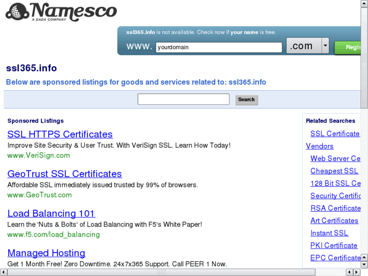Open the Load Balancing 101 link
368x276 pixels.
pos(51,213)
